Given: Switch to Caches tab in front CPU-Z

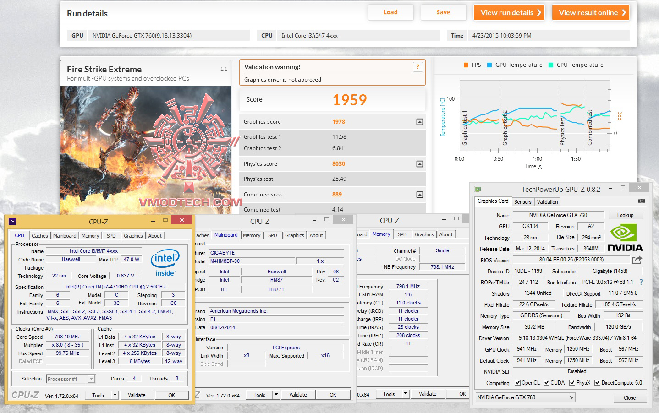Looking at the screenshot, I should click(39, 236).
